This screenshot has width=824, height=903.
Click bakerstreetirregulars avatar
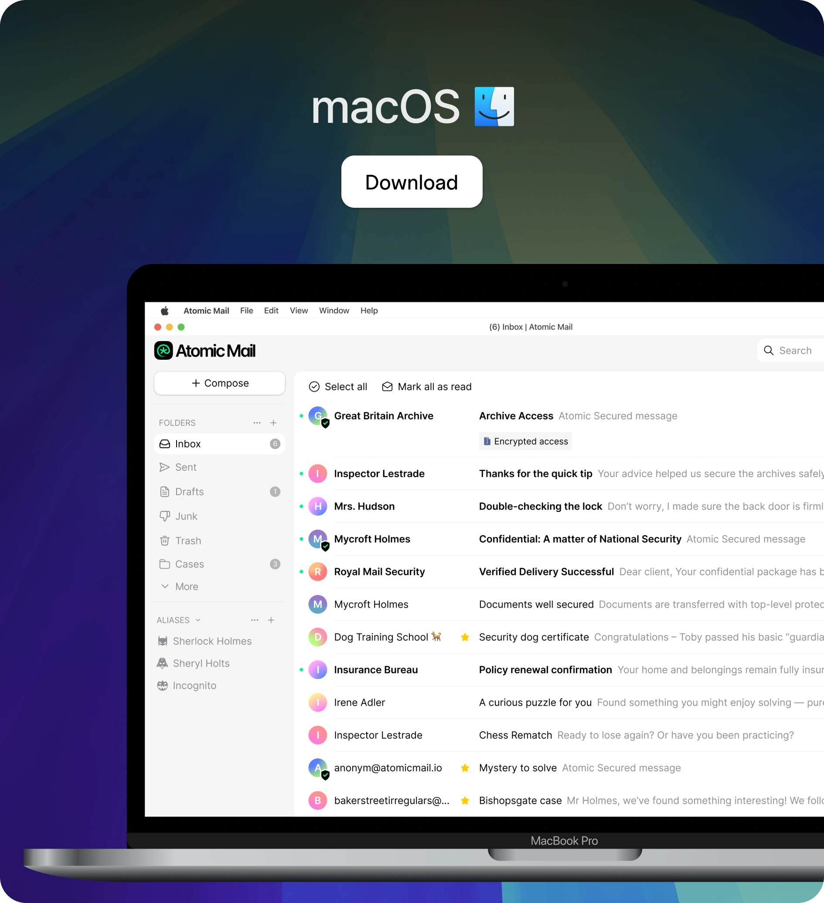[x=318, y=801]
